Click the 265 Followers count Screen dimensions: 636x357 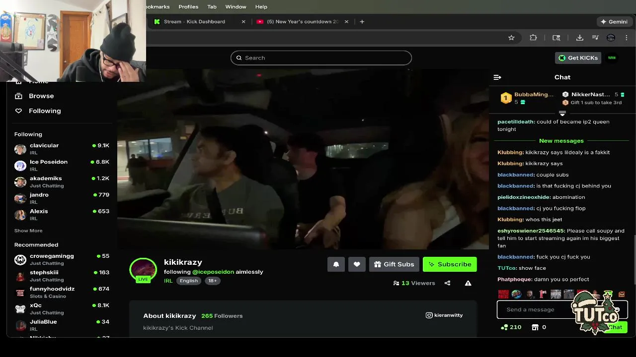coord(222,316)
